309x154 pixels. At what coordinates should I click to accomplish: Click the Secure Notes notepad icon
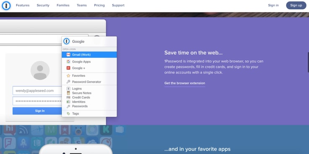click(x=68, y=93)
